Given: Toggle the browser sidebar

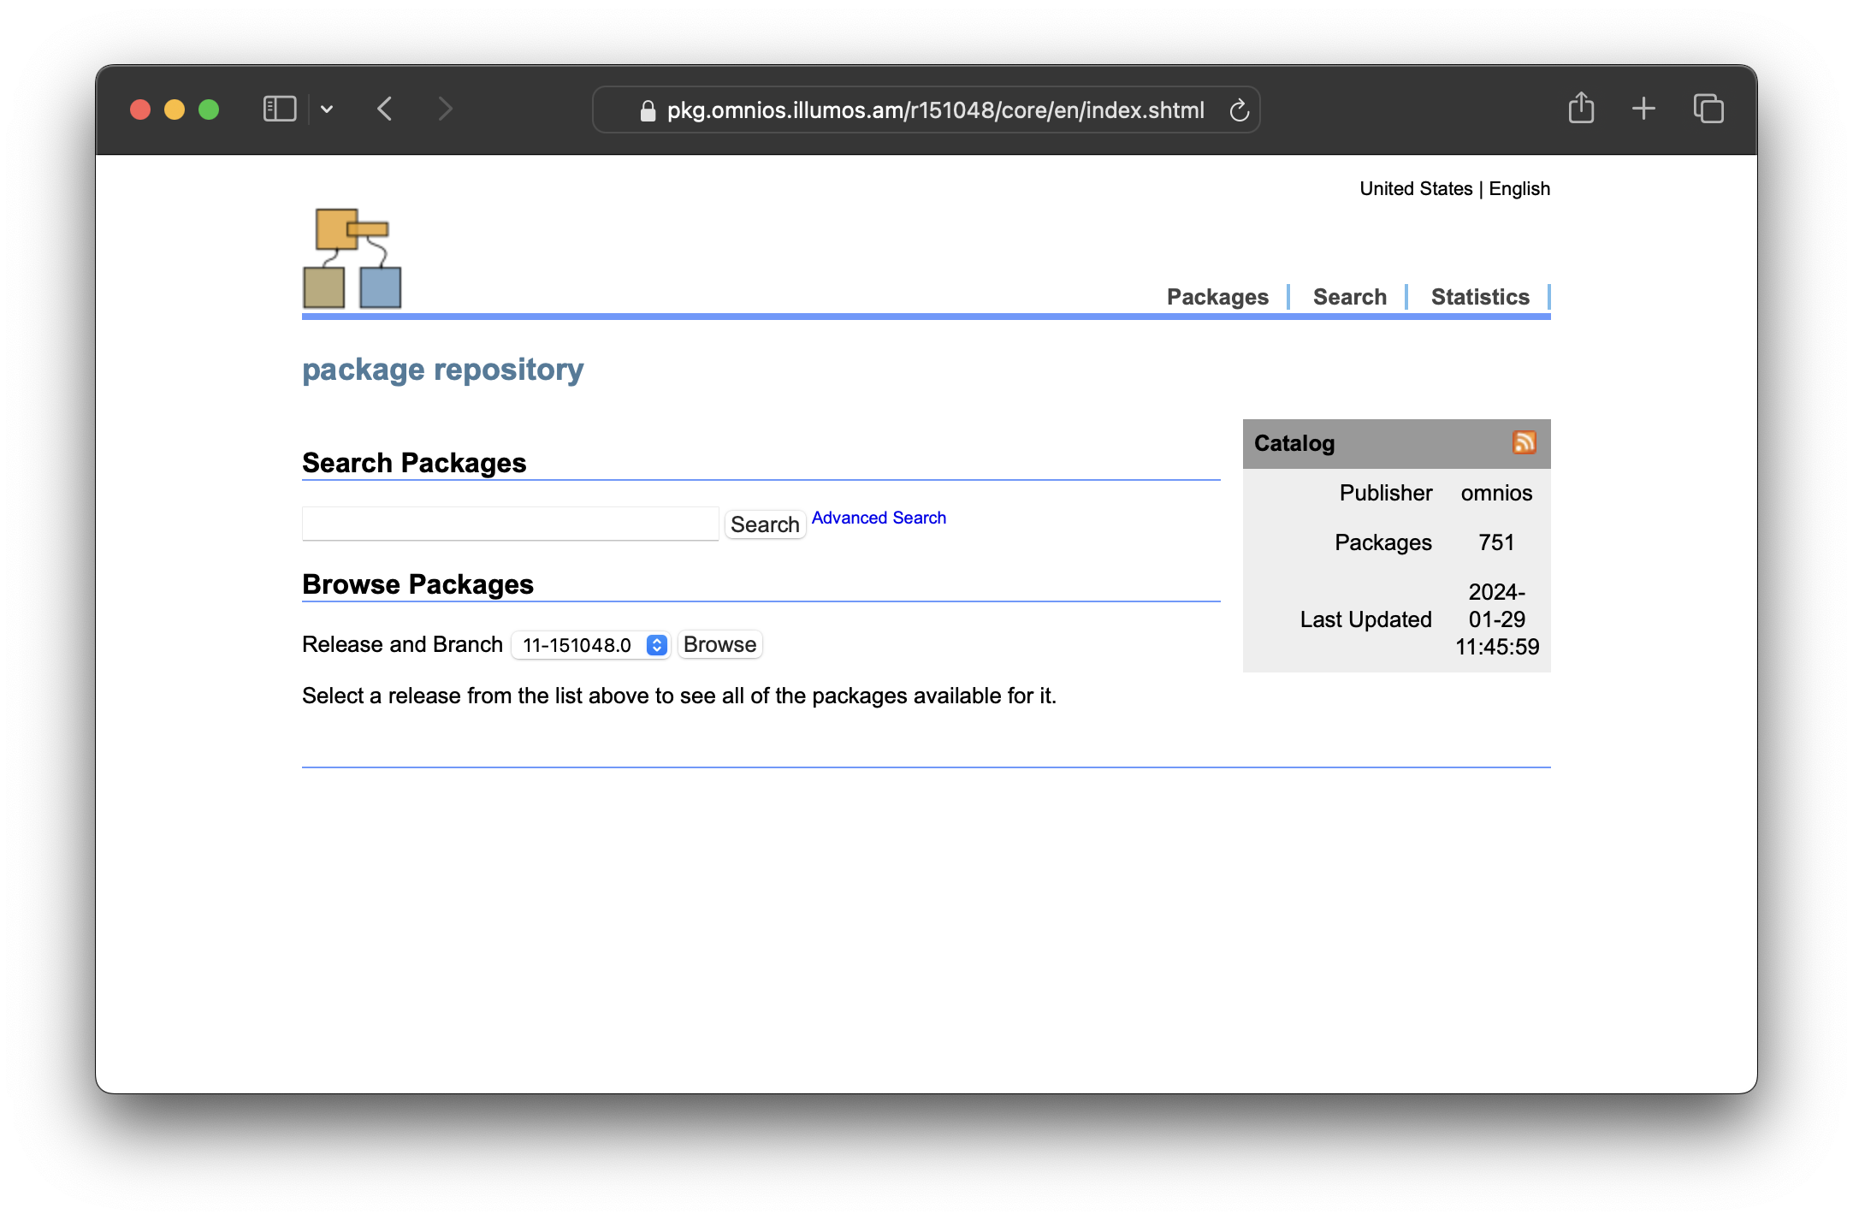Looking at the screenshot, I should [279, 109].
